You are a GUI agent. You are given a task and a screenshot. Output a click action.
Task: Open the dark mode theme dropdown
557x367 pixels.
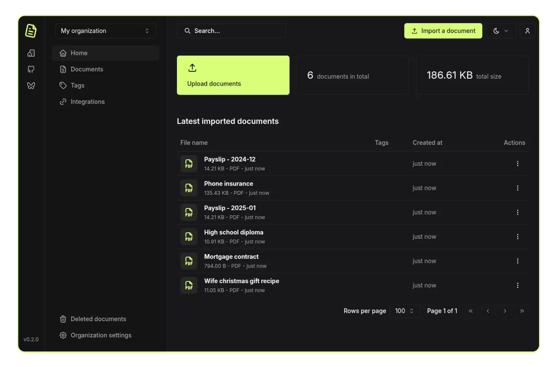coord(501,31)
